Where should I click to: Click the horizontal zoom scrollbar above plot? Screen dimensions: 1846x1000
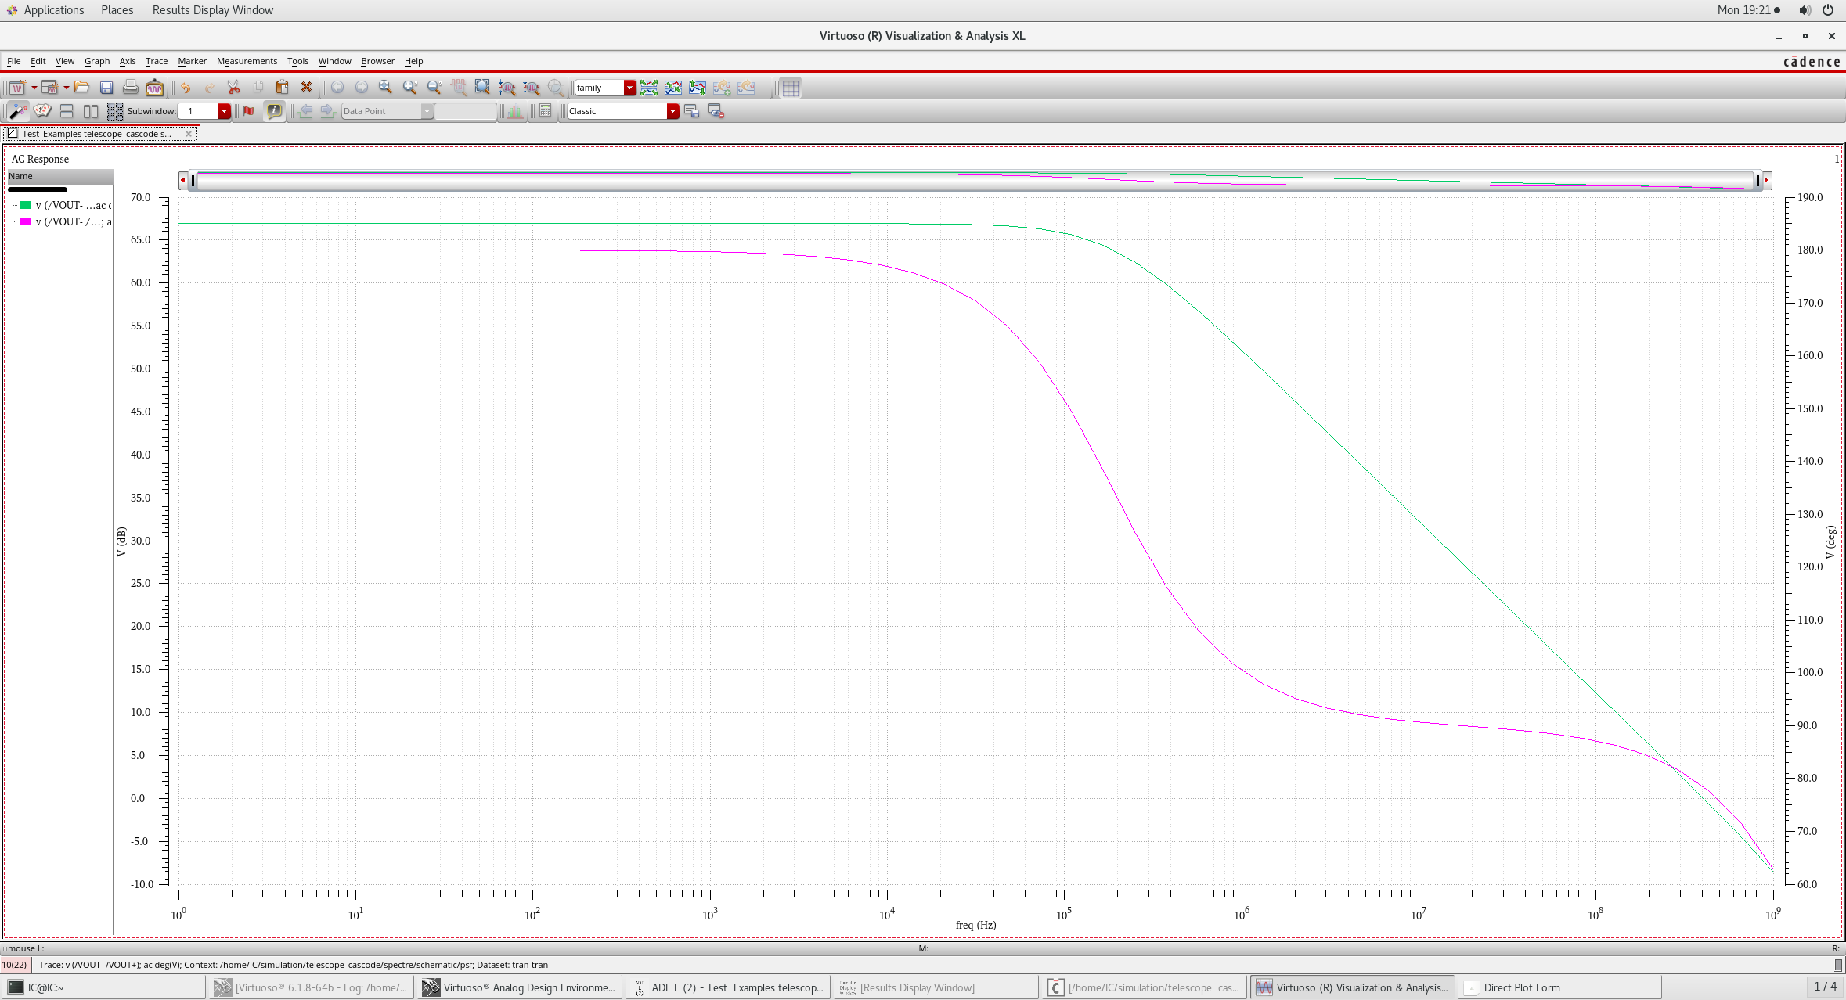[x=975, y=181]
